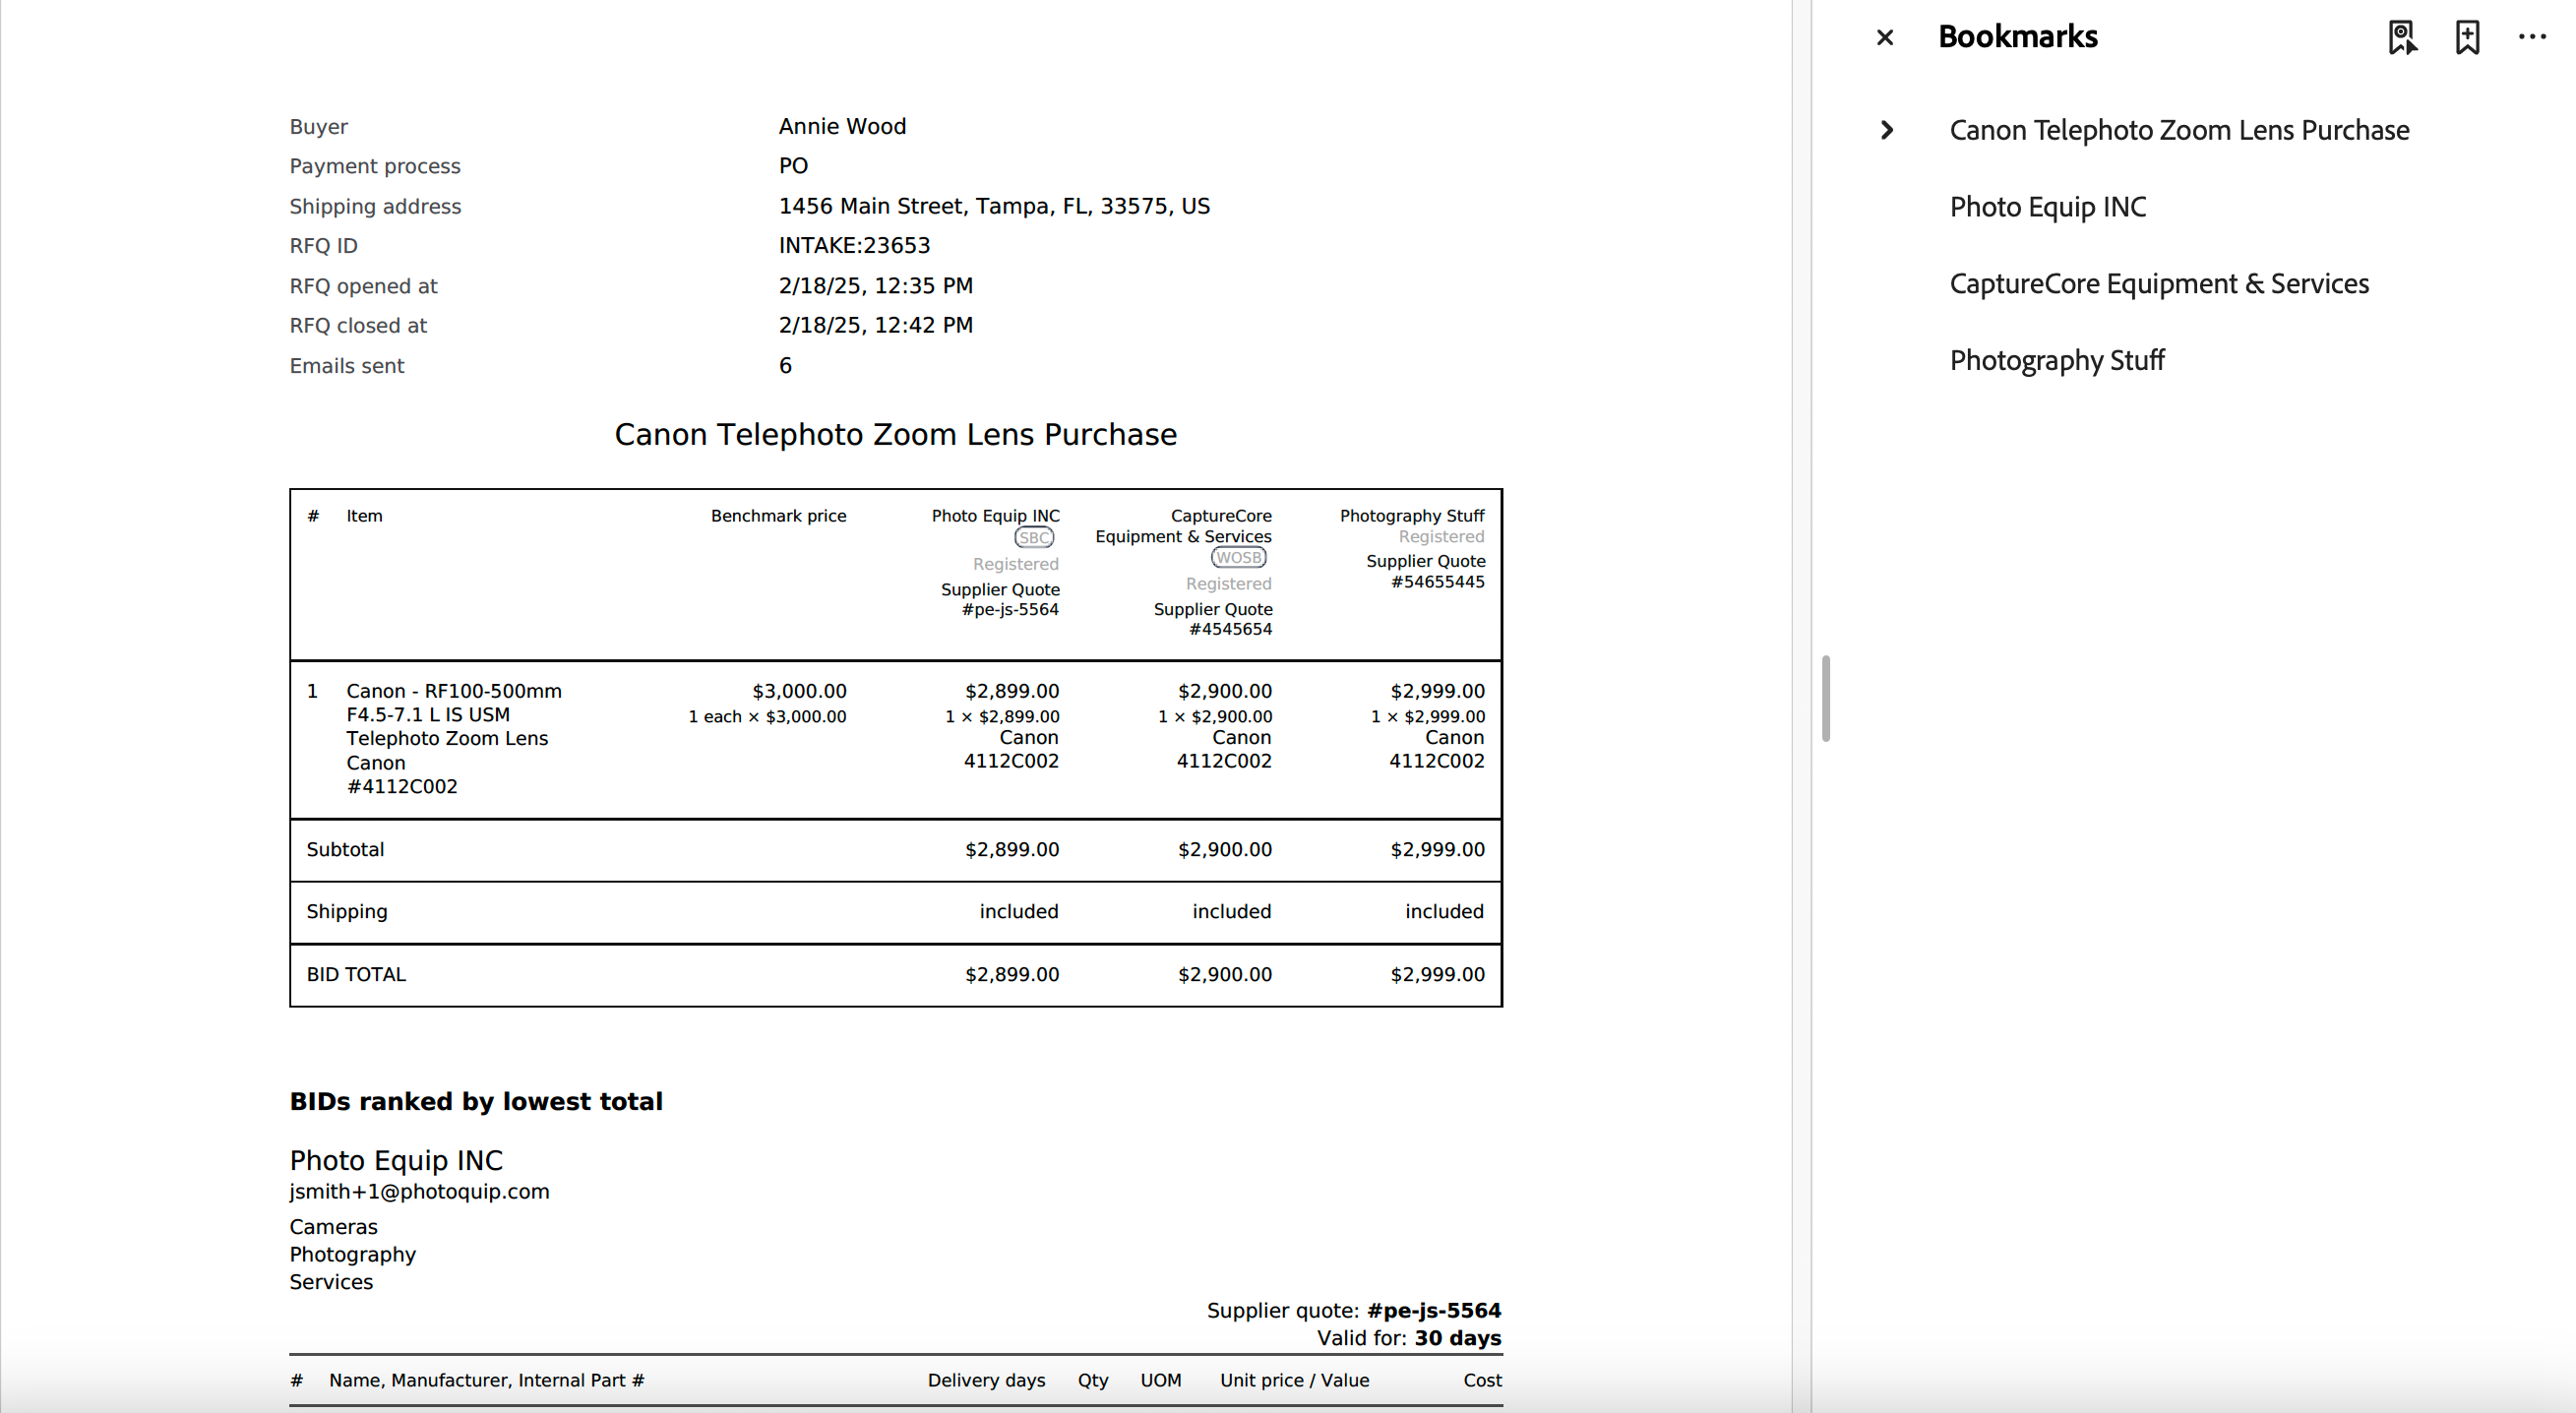Click the benchmark price $3,000.00
2576x1413 pixels.
(799, 691)
